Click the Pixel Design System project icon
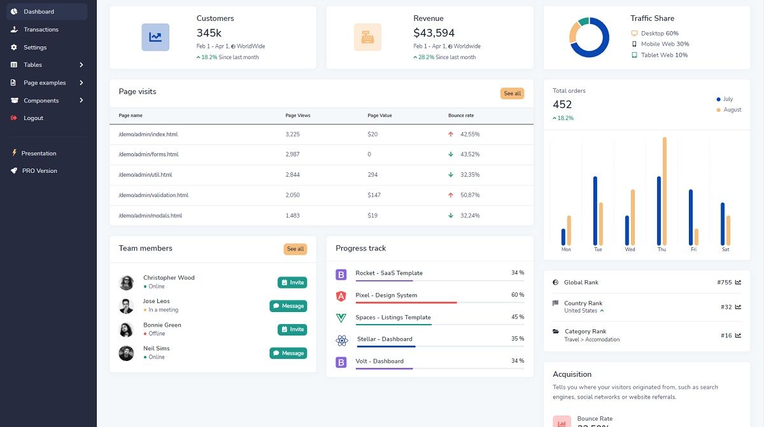Viewport: 764px width, 427px height. coord(341,295)
